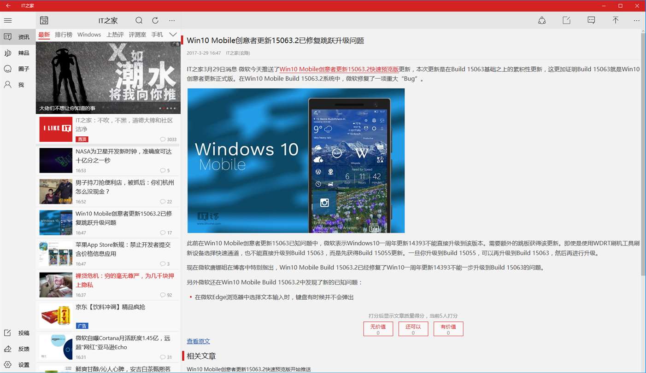Click the back arrow in title bar
This screenshot has height=373, width=646.
click(x=8, y=6)
